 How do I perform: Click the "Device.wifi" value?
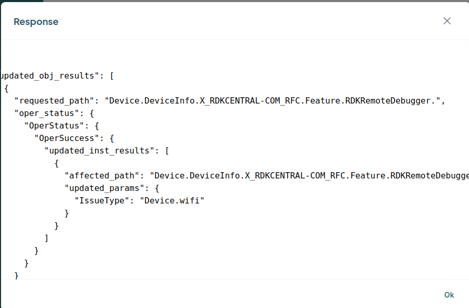[171, 201]
